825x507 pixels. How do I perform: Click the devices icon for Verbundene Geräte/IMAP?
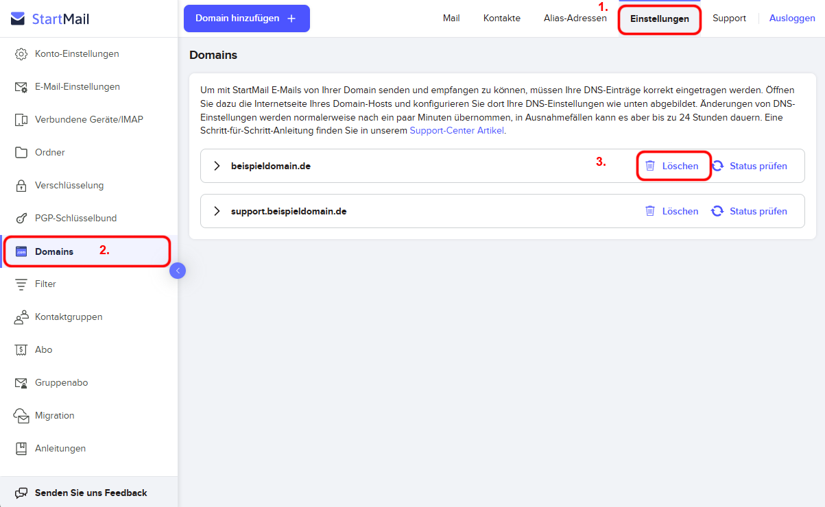click(x=21, y=120)
